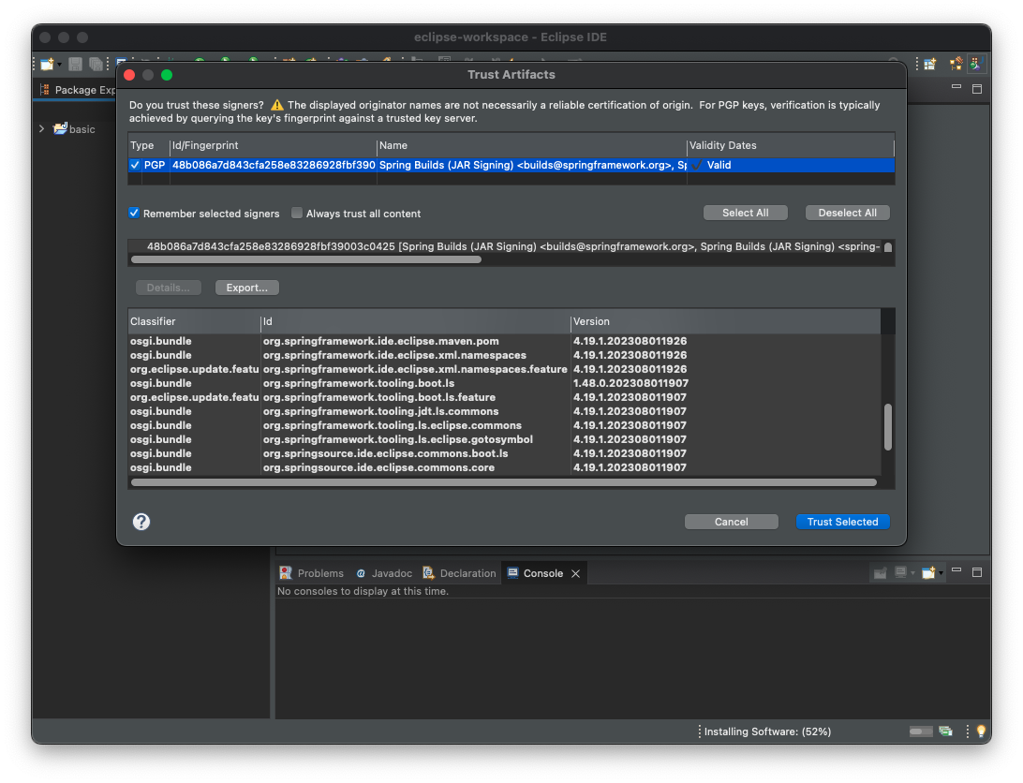Click the Select All button

745,213
